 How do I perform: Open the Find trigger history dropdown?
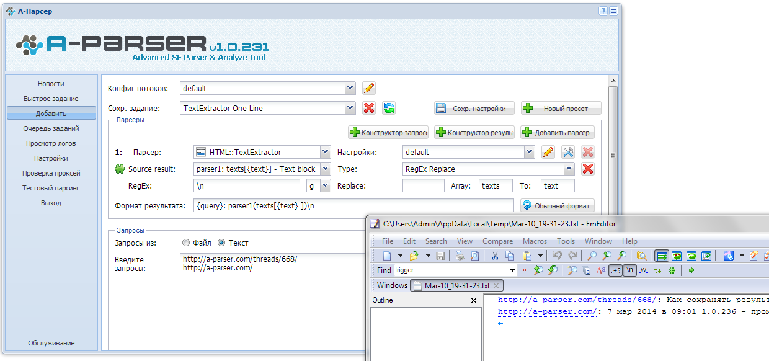pyautogui.click(x=512, y=270)
